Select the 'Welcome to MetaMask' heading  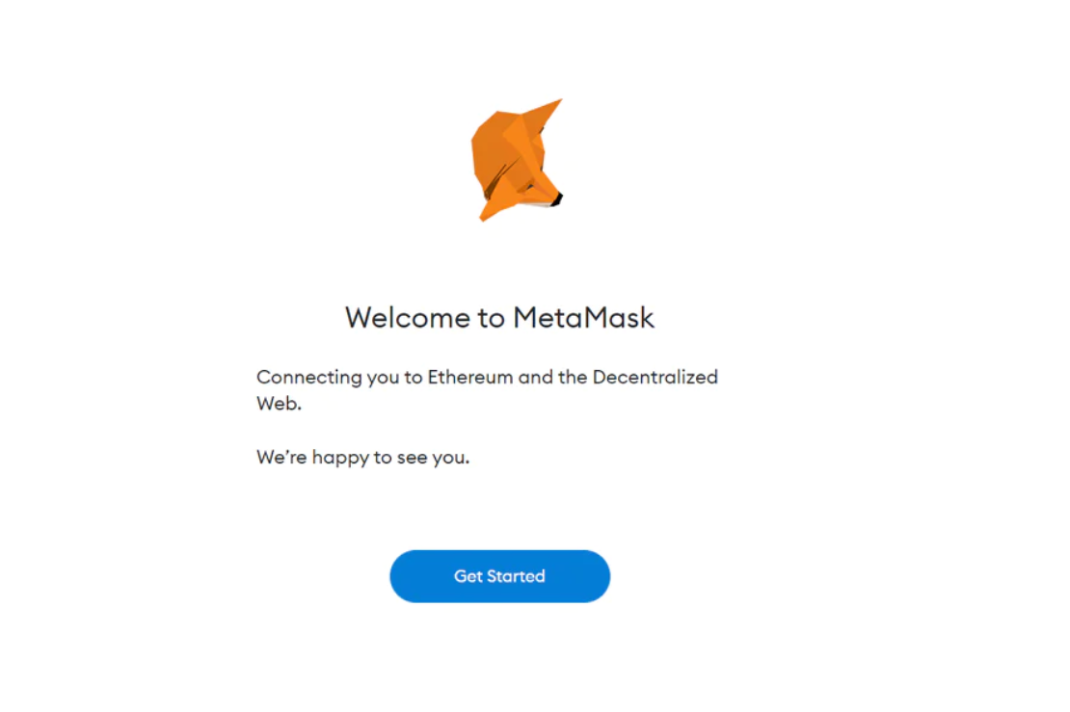pyautogui.click(x=499, y=318)
